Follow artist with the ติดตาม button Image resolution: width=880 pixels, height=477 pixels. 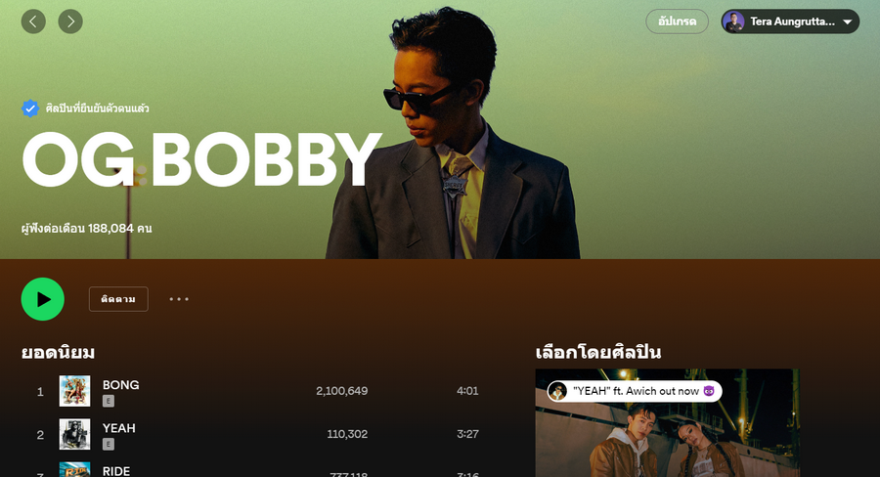(118, 299)
